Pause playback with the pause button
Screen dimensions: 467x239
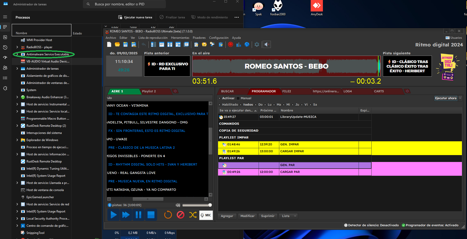tap(138, 215)
